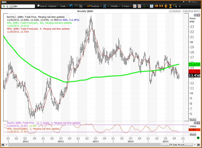Image resolution: width=202 pixels, height=148 pixels.
Task: Open the Related menu
Action: (53, 6)
